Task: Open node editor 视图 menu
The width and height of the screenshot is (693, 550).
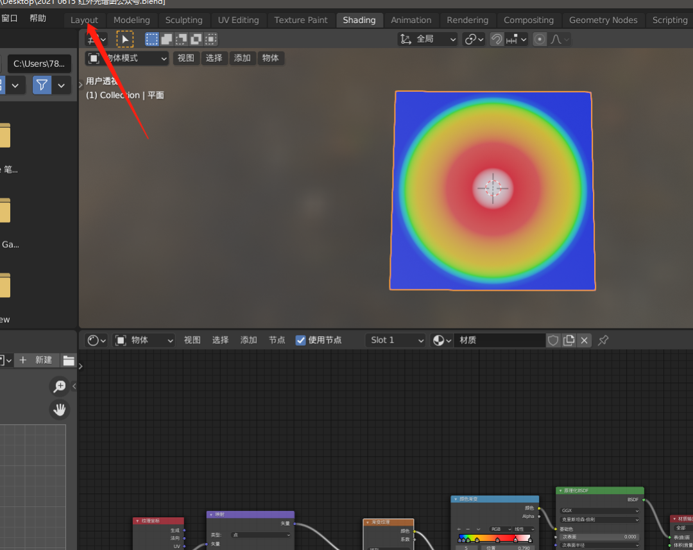Action: (x=193, y=340)
